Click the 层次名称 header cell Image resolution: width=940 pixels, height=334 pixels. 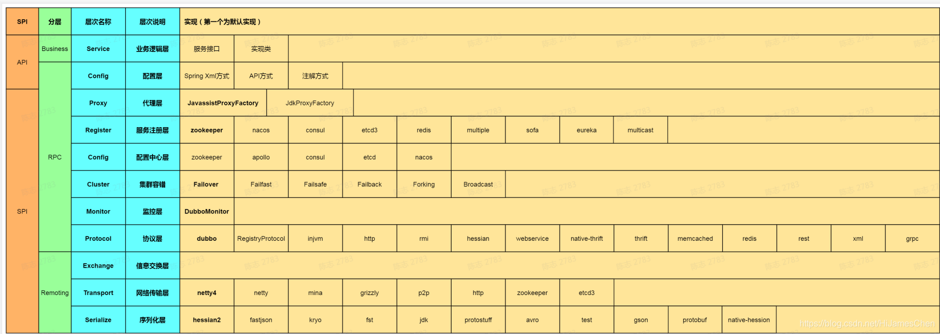[98, 22]
